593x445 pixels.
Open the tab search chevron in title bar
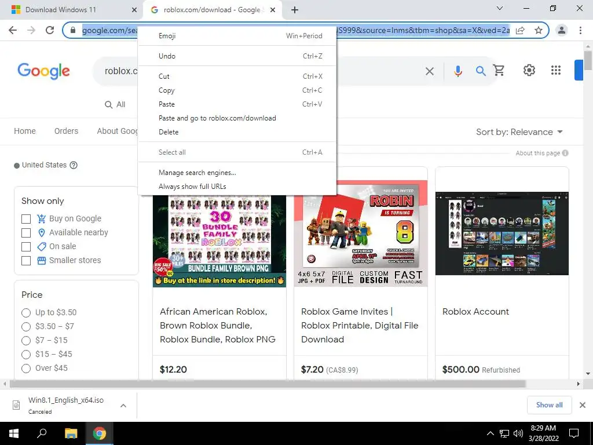(500, 8)
